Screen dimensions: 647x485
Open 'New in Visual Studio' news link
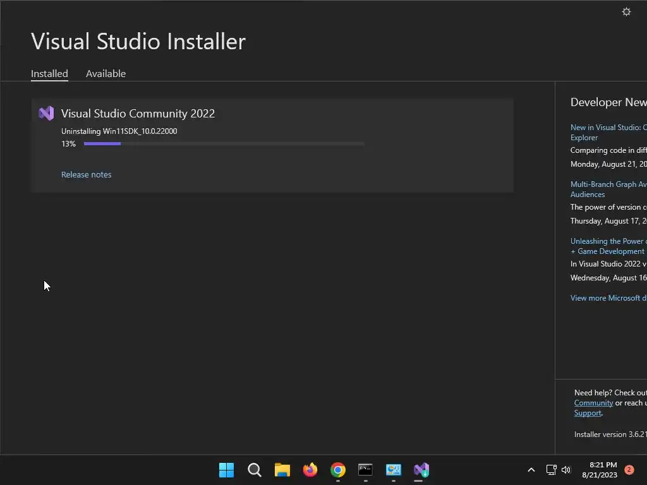[608, 133]
